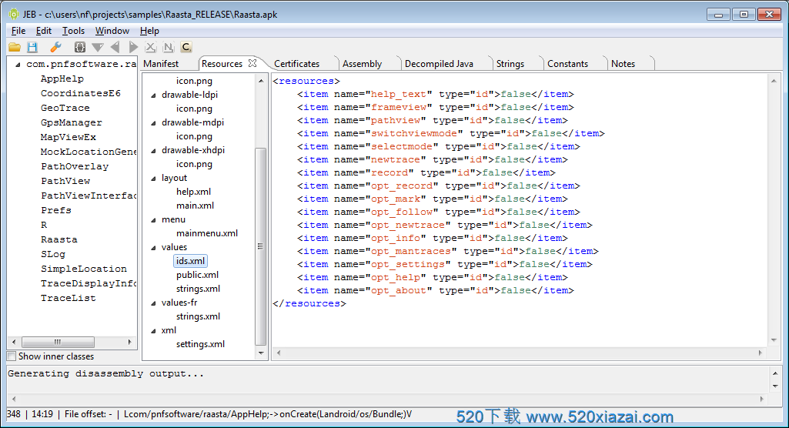Switch to the Certificates tab

(297, 64)
